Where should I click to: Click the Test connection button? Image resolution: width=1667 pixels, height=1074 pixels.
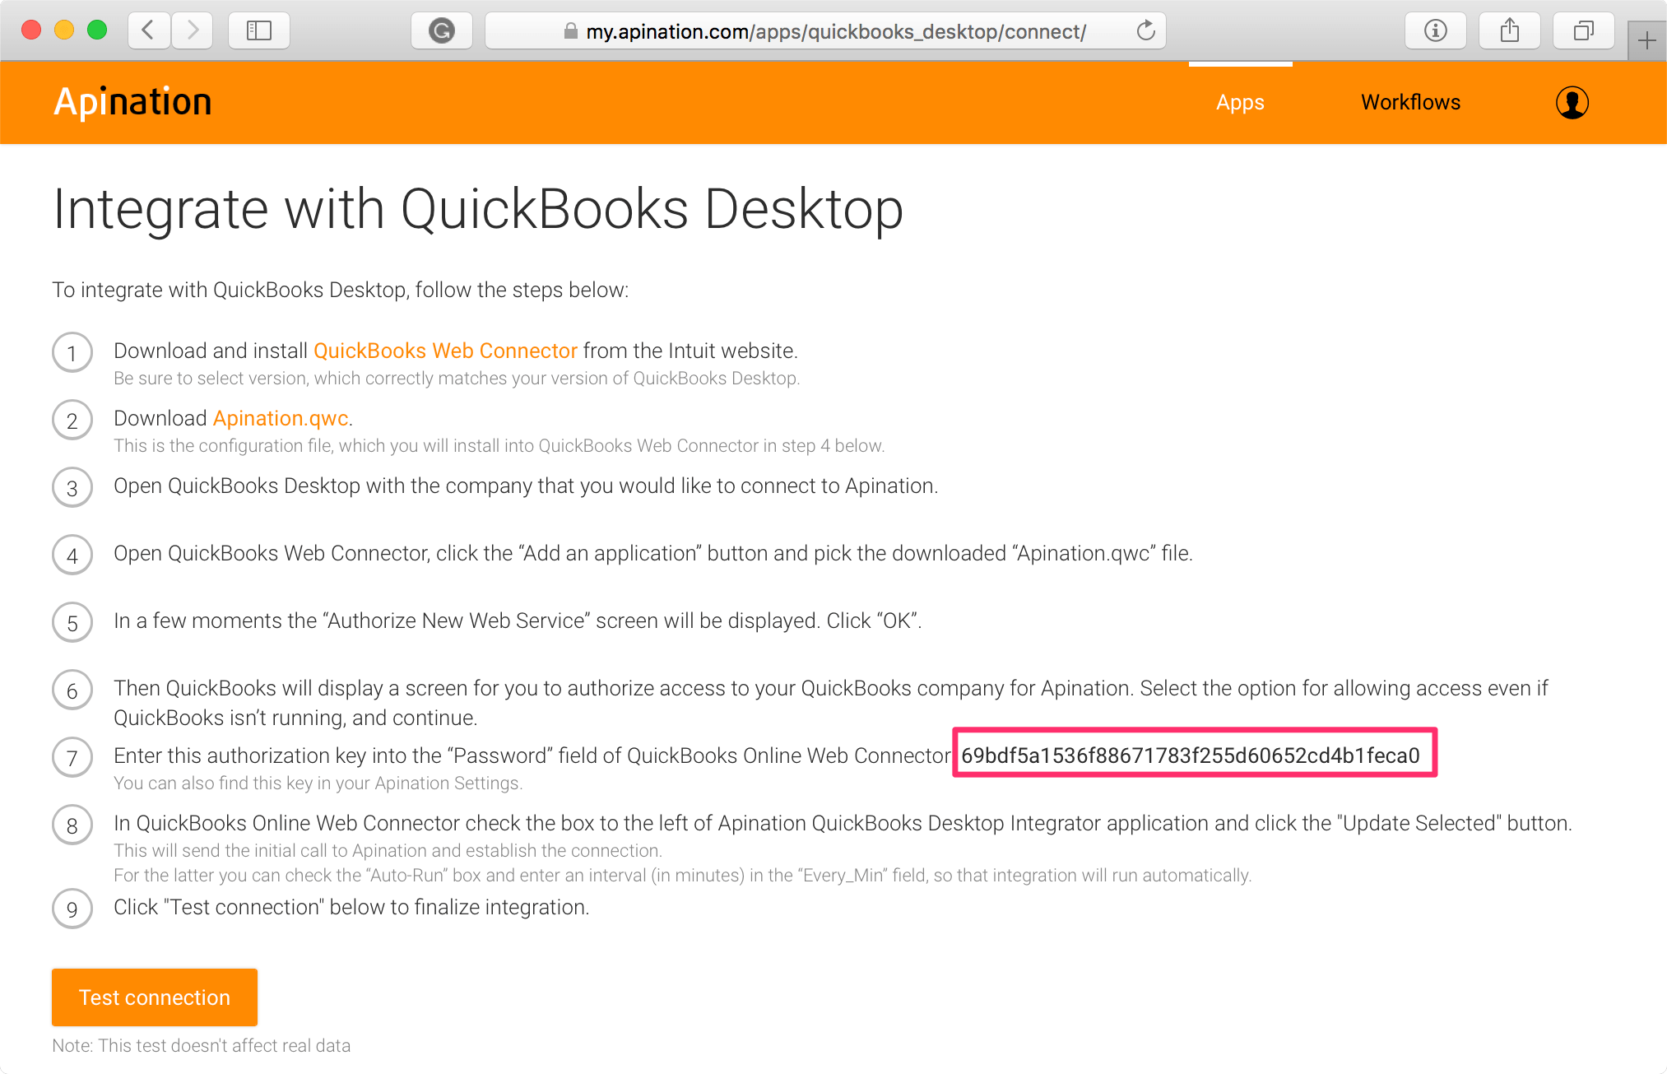(x=155, y=997)
